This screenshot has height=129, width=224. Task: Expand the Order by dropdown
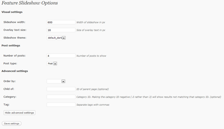56,81
